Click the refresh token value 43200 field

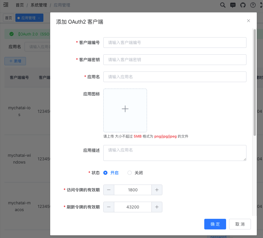point(133,207)
